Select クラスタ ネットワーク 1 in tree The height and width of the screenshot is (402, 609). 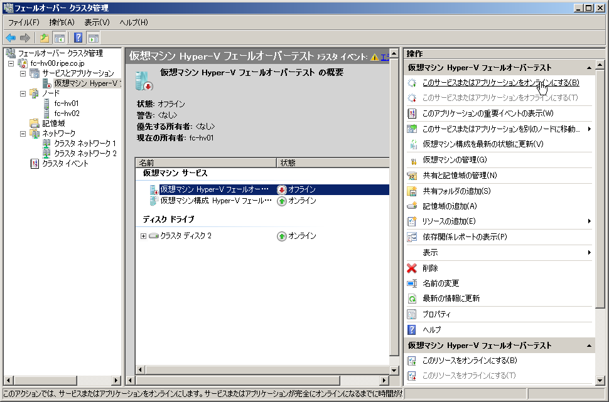coord(85,144)
